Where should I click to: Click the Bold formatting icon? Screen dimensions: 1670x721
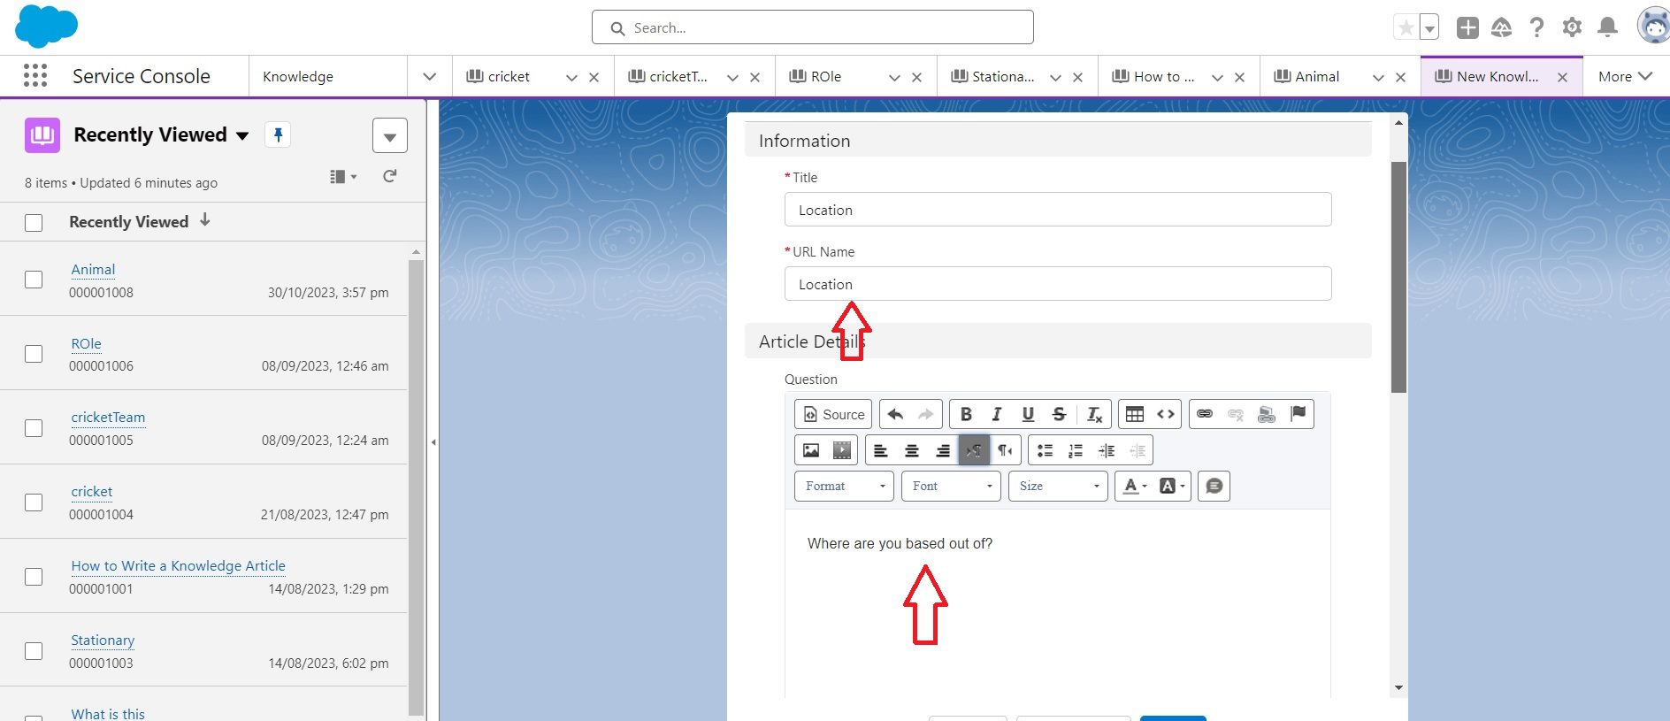pyautogui.click(x=966, y=414)
